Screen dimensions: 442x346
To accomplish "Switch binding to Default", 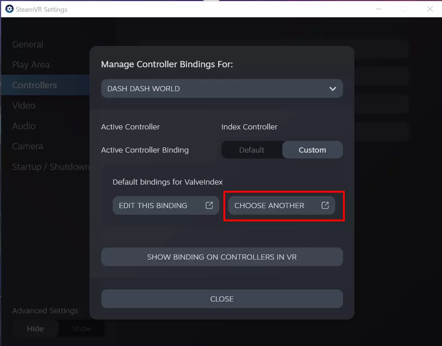I will click(x=252, y=150).
